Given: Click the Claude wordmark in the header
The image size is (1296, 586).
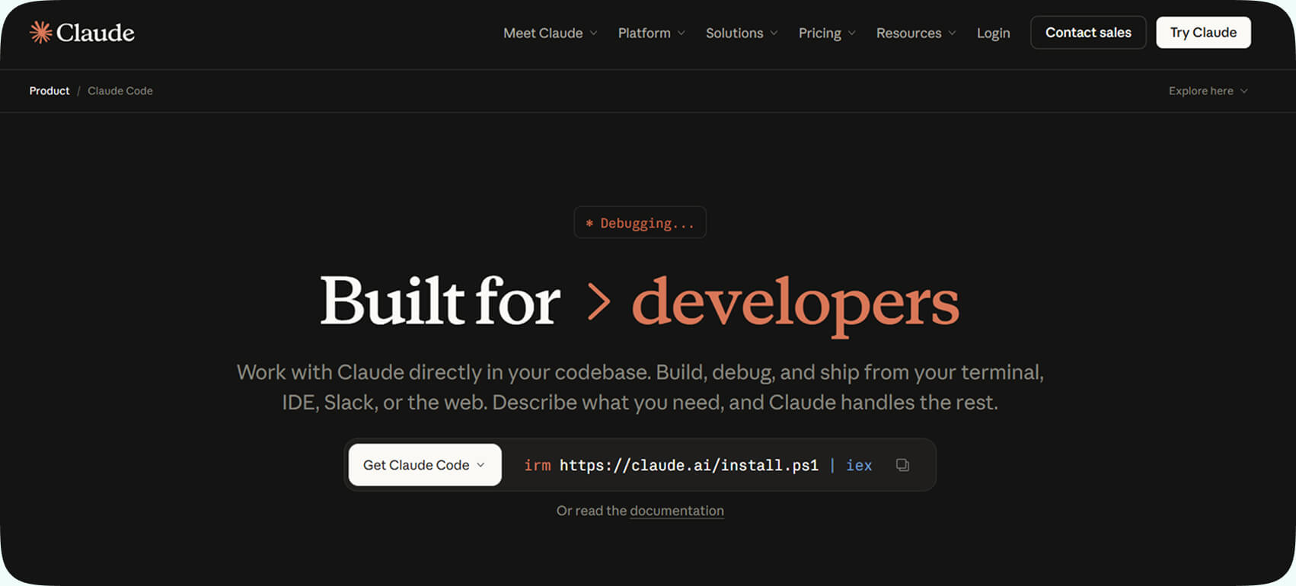Looking at the screenshot, I should [x=95, y=33].
